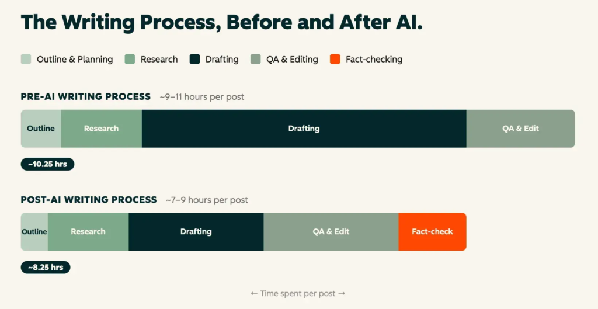The width and height of the screenshot is (598, 309).
Task: Click the Outline & Planning legend swatch
Action: coord(26,59)
